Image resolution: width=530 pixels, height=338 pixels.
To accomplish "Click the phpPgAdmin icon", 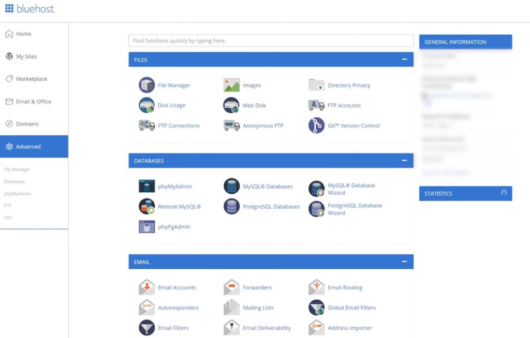I will coord(146,227).
